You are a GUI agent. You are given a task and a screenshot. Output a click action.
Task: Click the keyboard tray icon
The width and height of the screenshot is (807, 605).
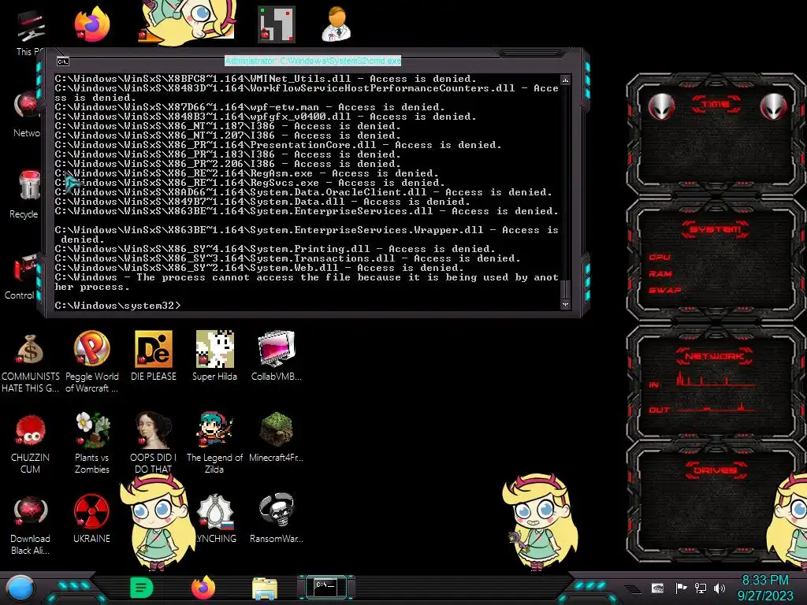[657, 588]
